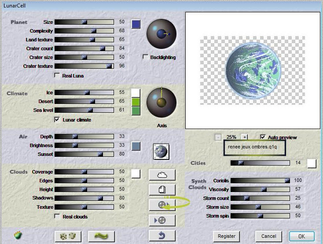323x244 pixels.
Task: Click the Complexity slider
Action: pos(84,31)
